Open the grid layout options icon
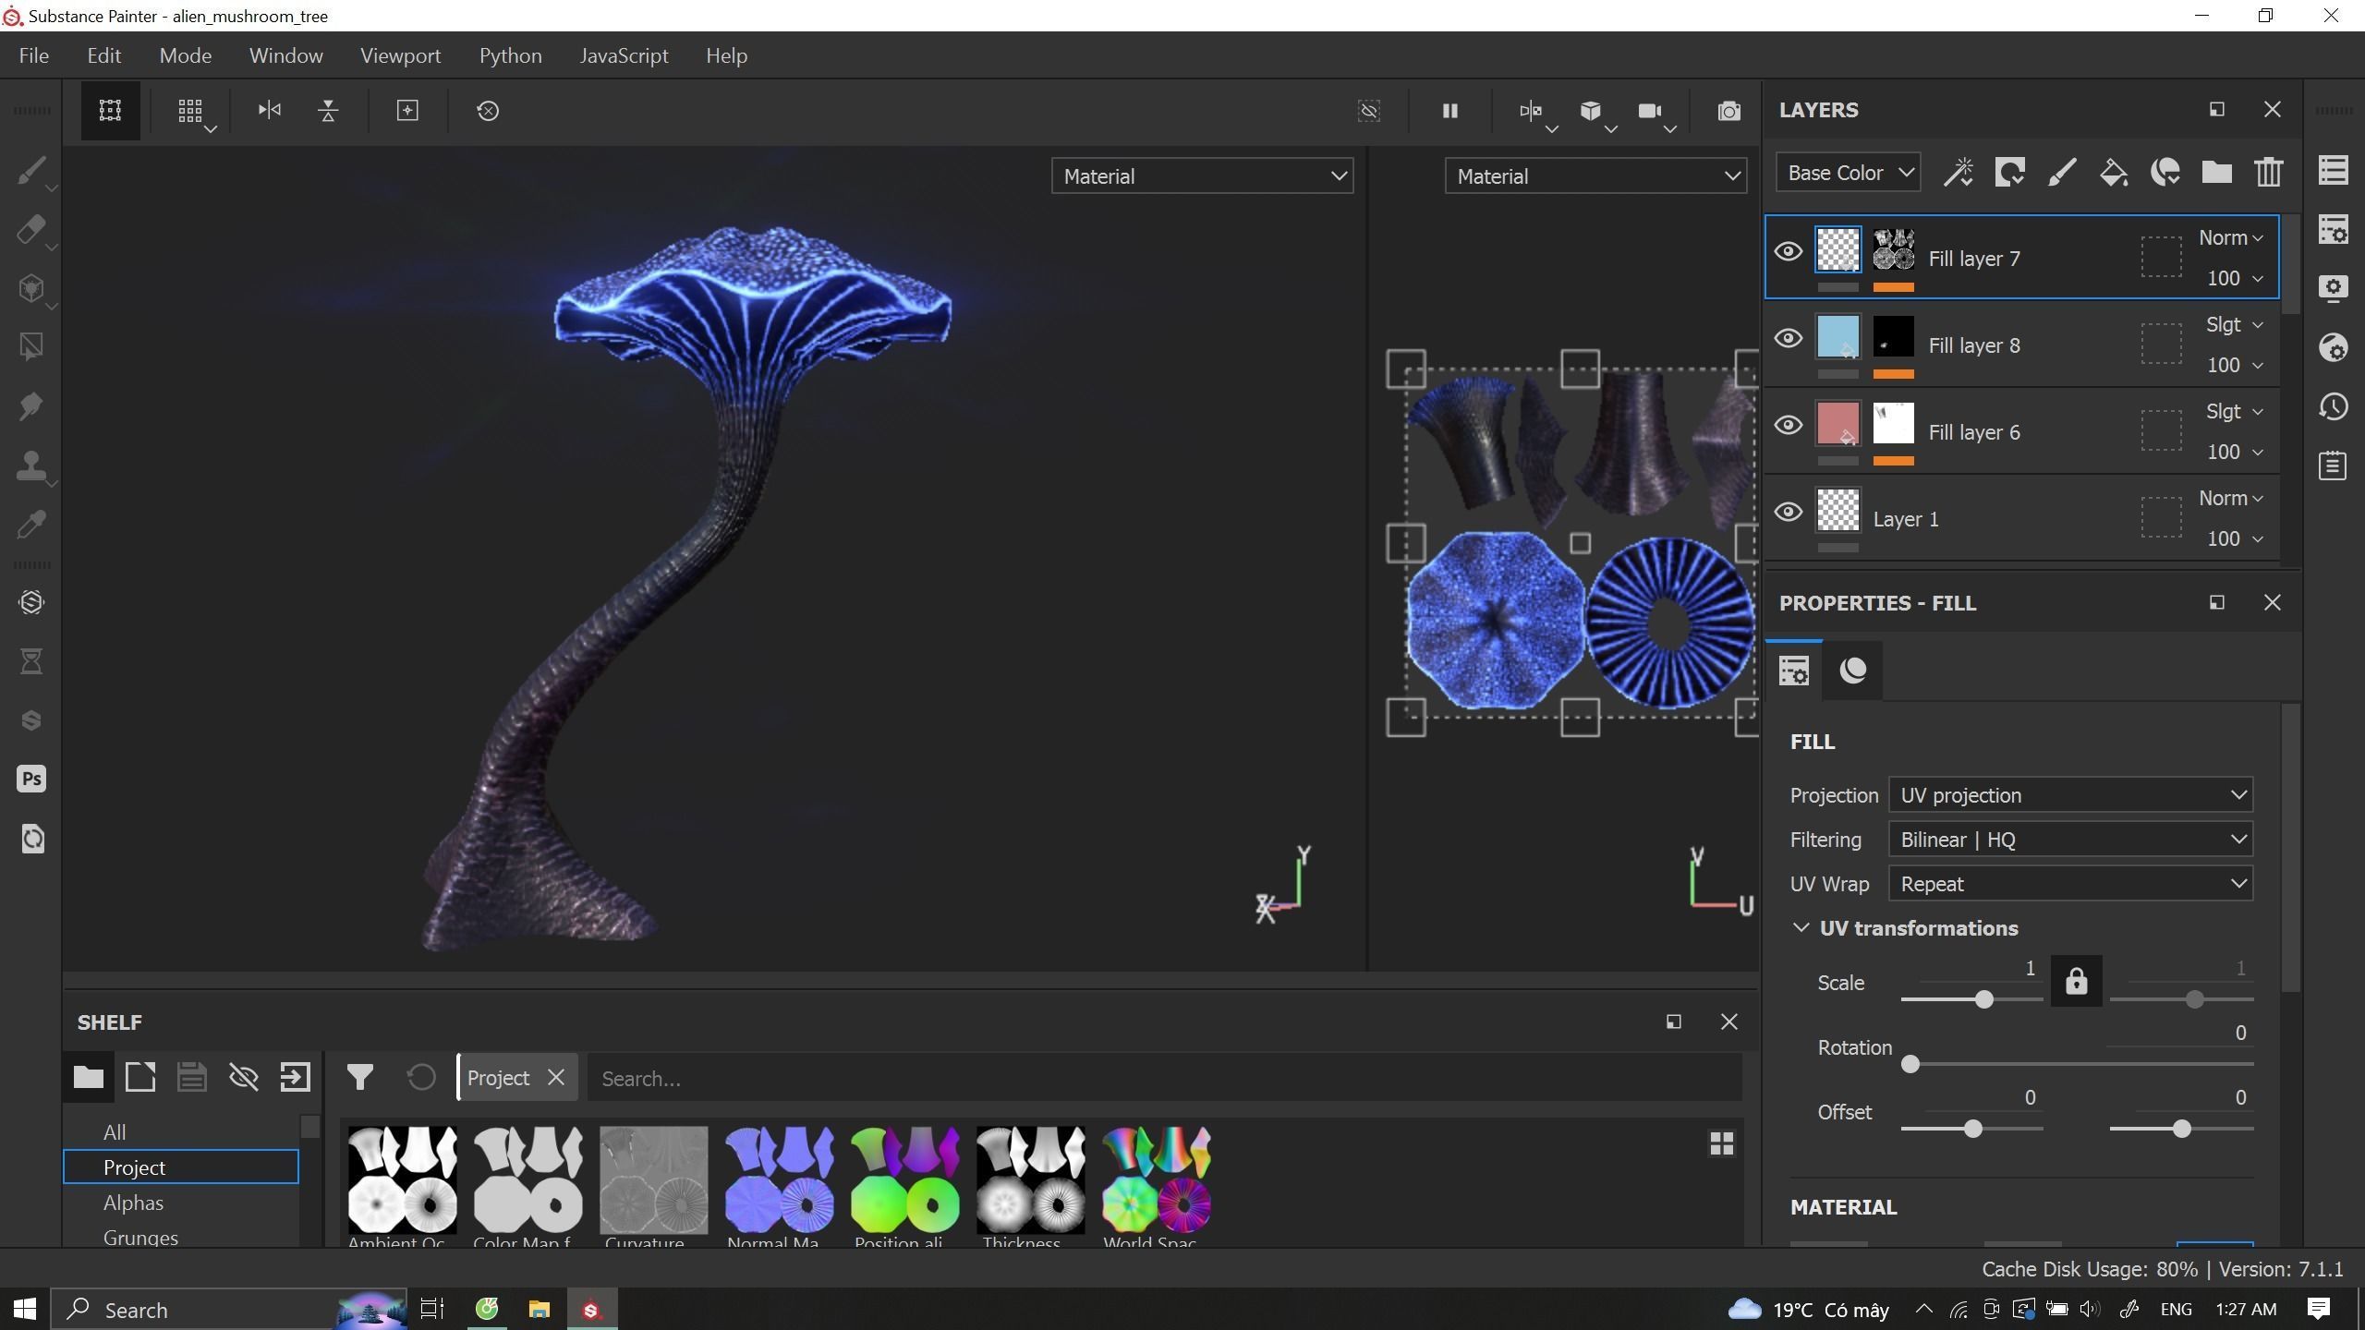The height and width of the screenshot is (1330, 2365). (x=190, y=111)
